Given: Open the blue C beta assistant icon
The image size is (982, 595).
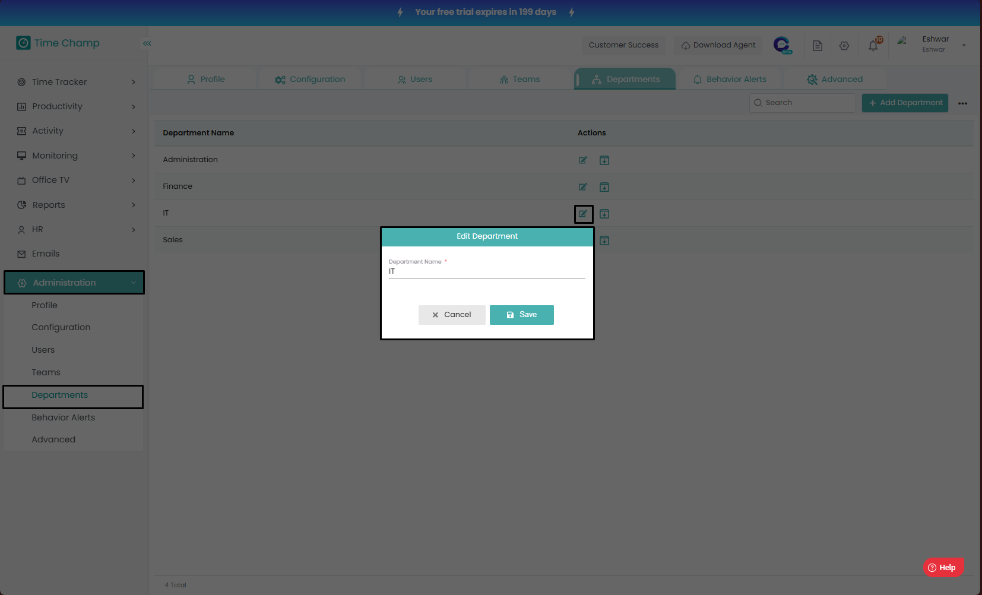Looking at the screenshot, I should click(782, 45).
